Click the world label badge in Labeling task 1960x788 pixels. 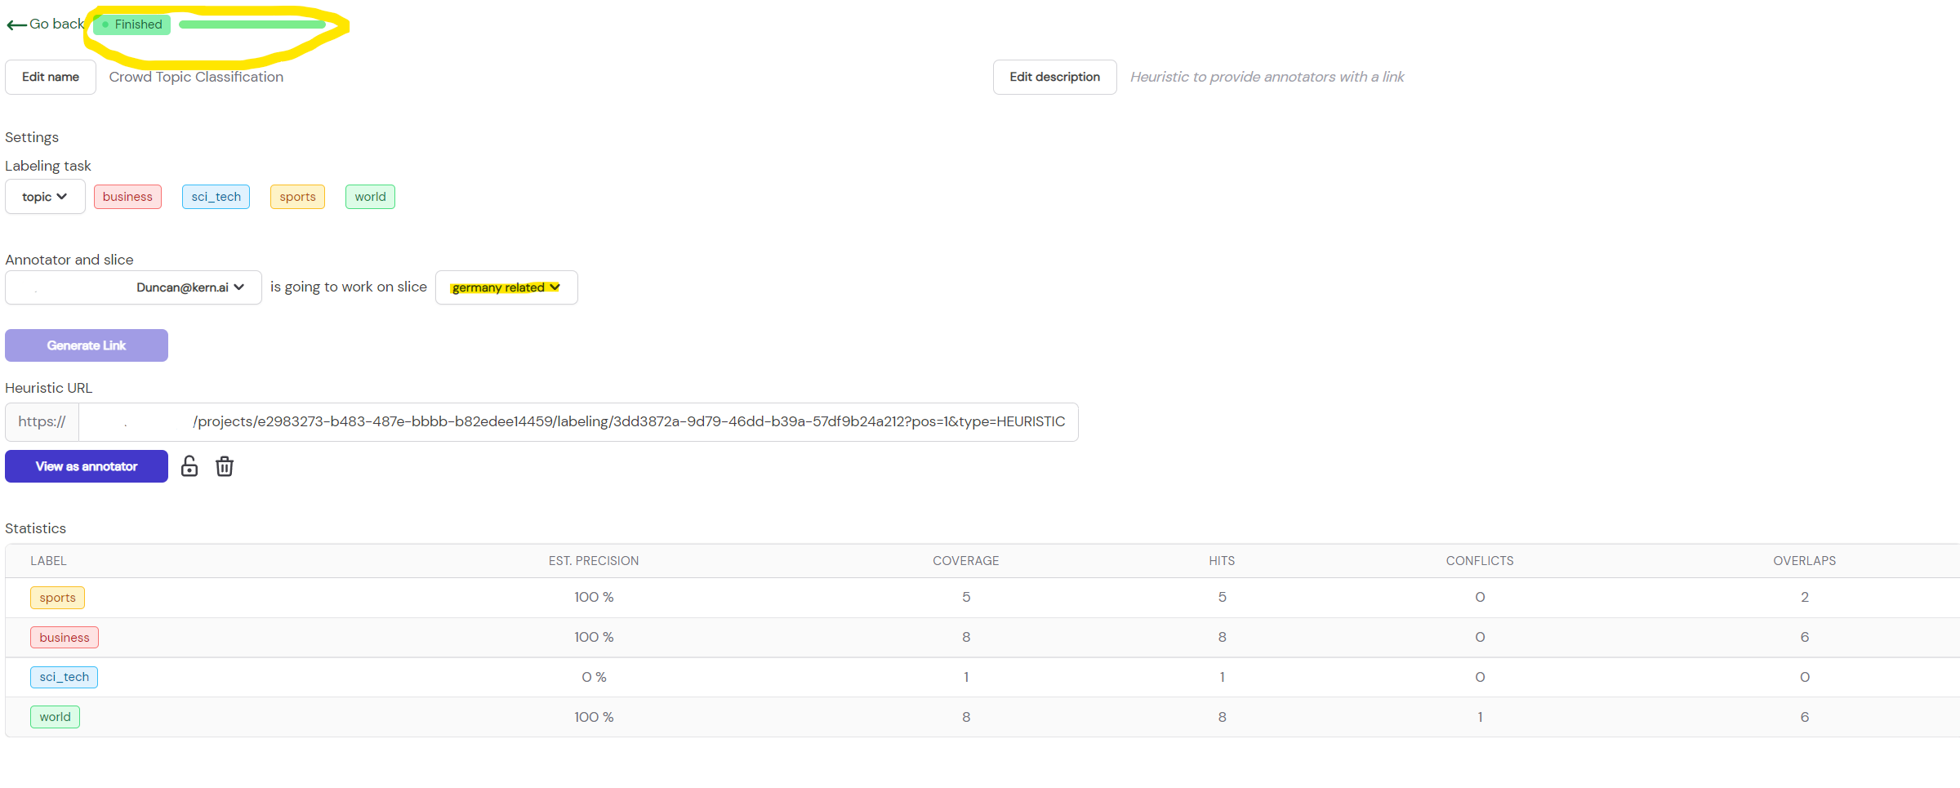coord(370,196)
